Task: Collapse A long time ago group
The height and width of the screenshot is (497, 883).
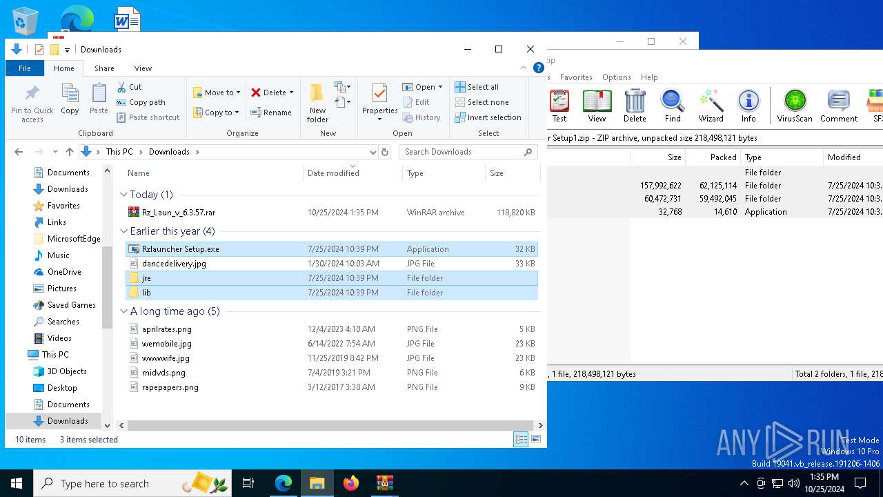Action: click(x=123, y=311)
